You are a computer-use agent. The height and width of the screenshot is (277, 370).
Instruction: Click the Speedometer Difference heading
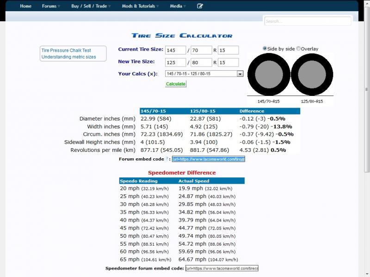182,173
